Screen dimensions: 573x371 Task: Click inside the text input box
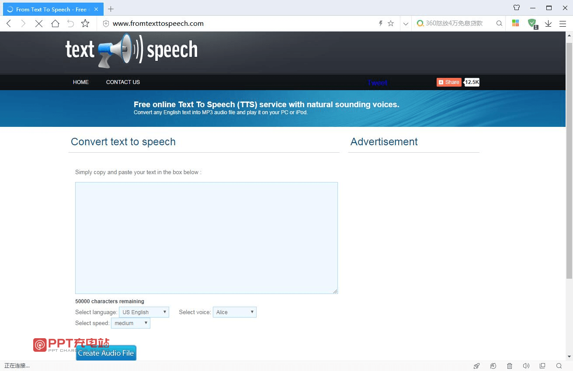click(x=206, y=238)
